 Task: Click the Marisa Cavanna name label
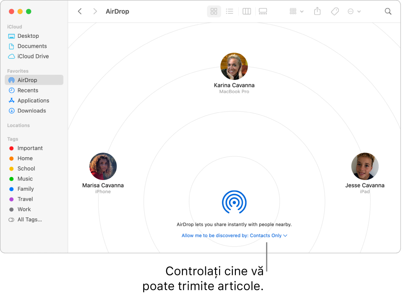103,185
